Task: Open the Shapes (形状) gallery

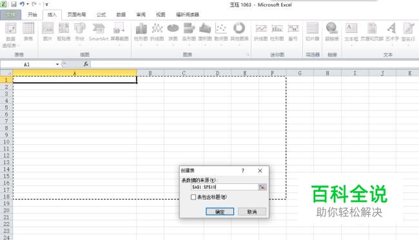Action: 80,33
